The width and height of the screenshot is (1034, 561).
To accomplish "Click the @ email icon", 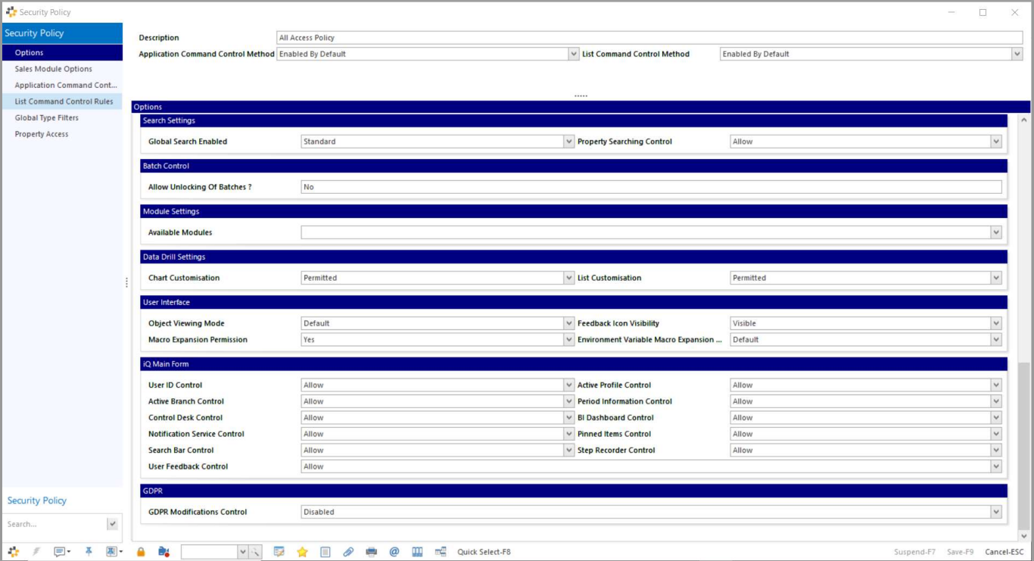I will (x=394, y=552).
